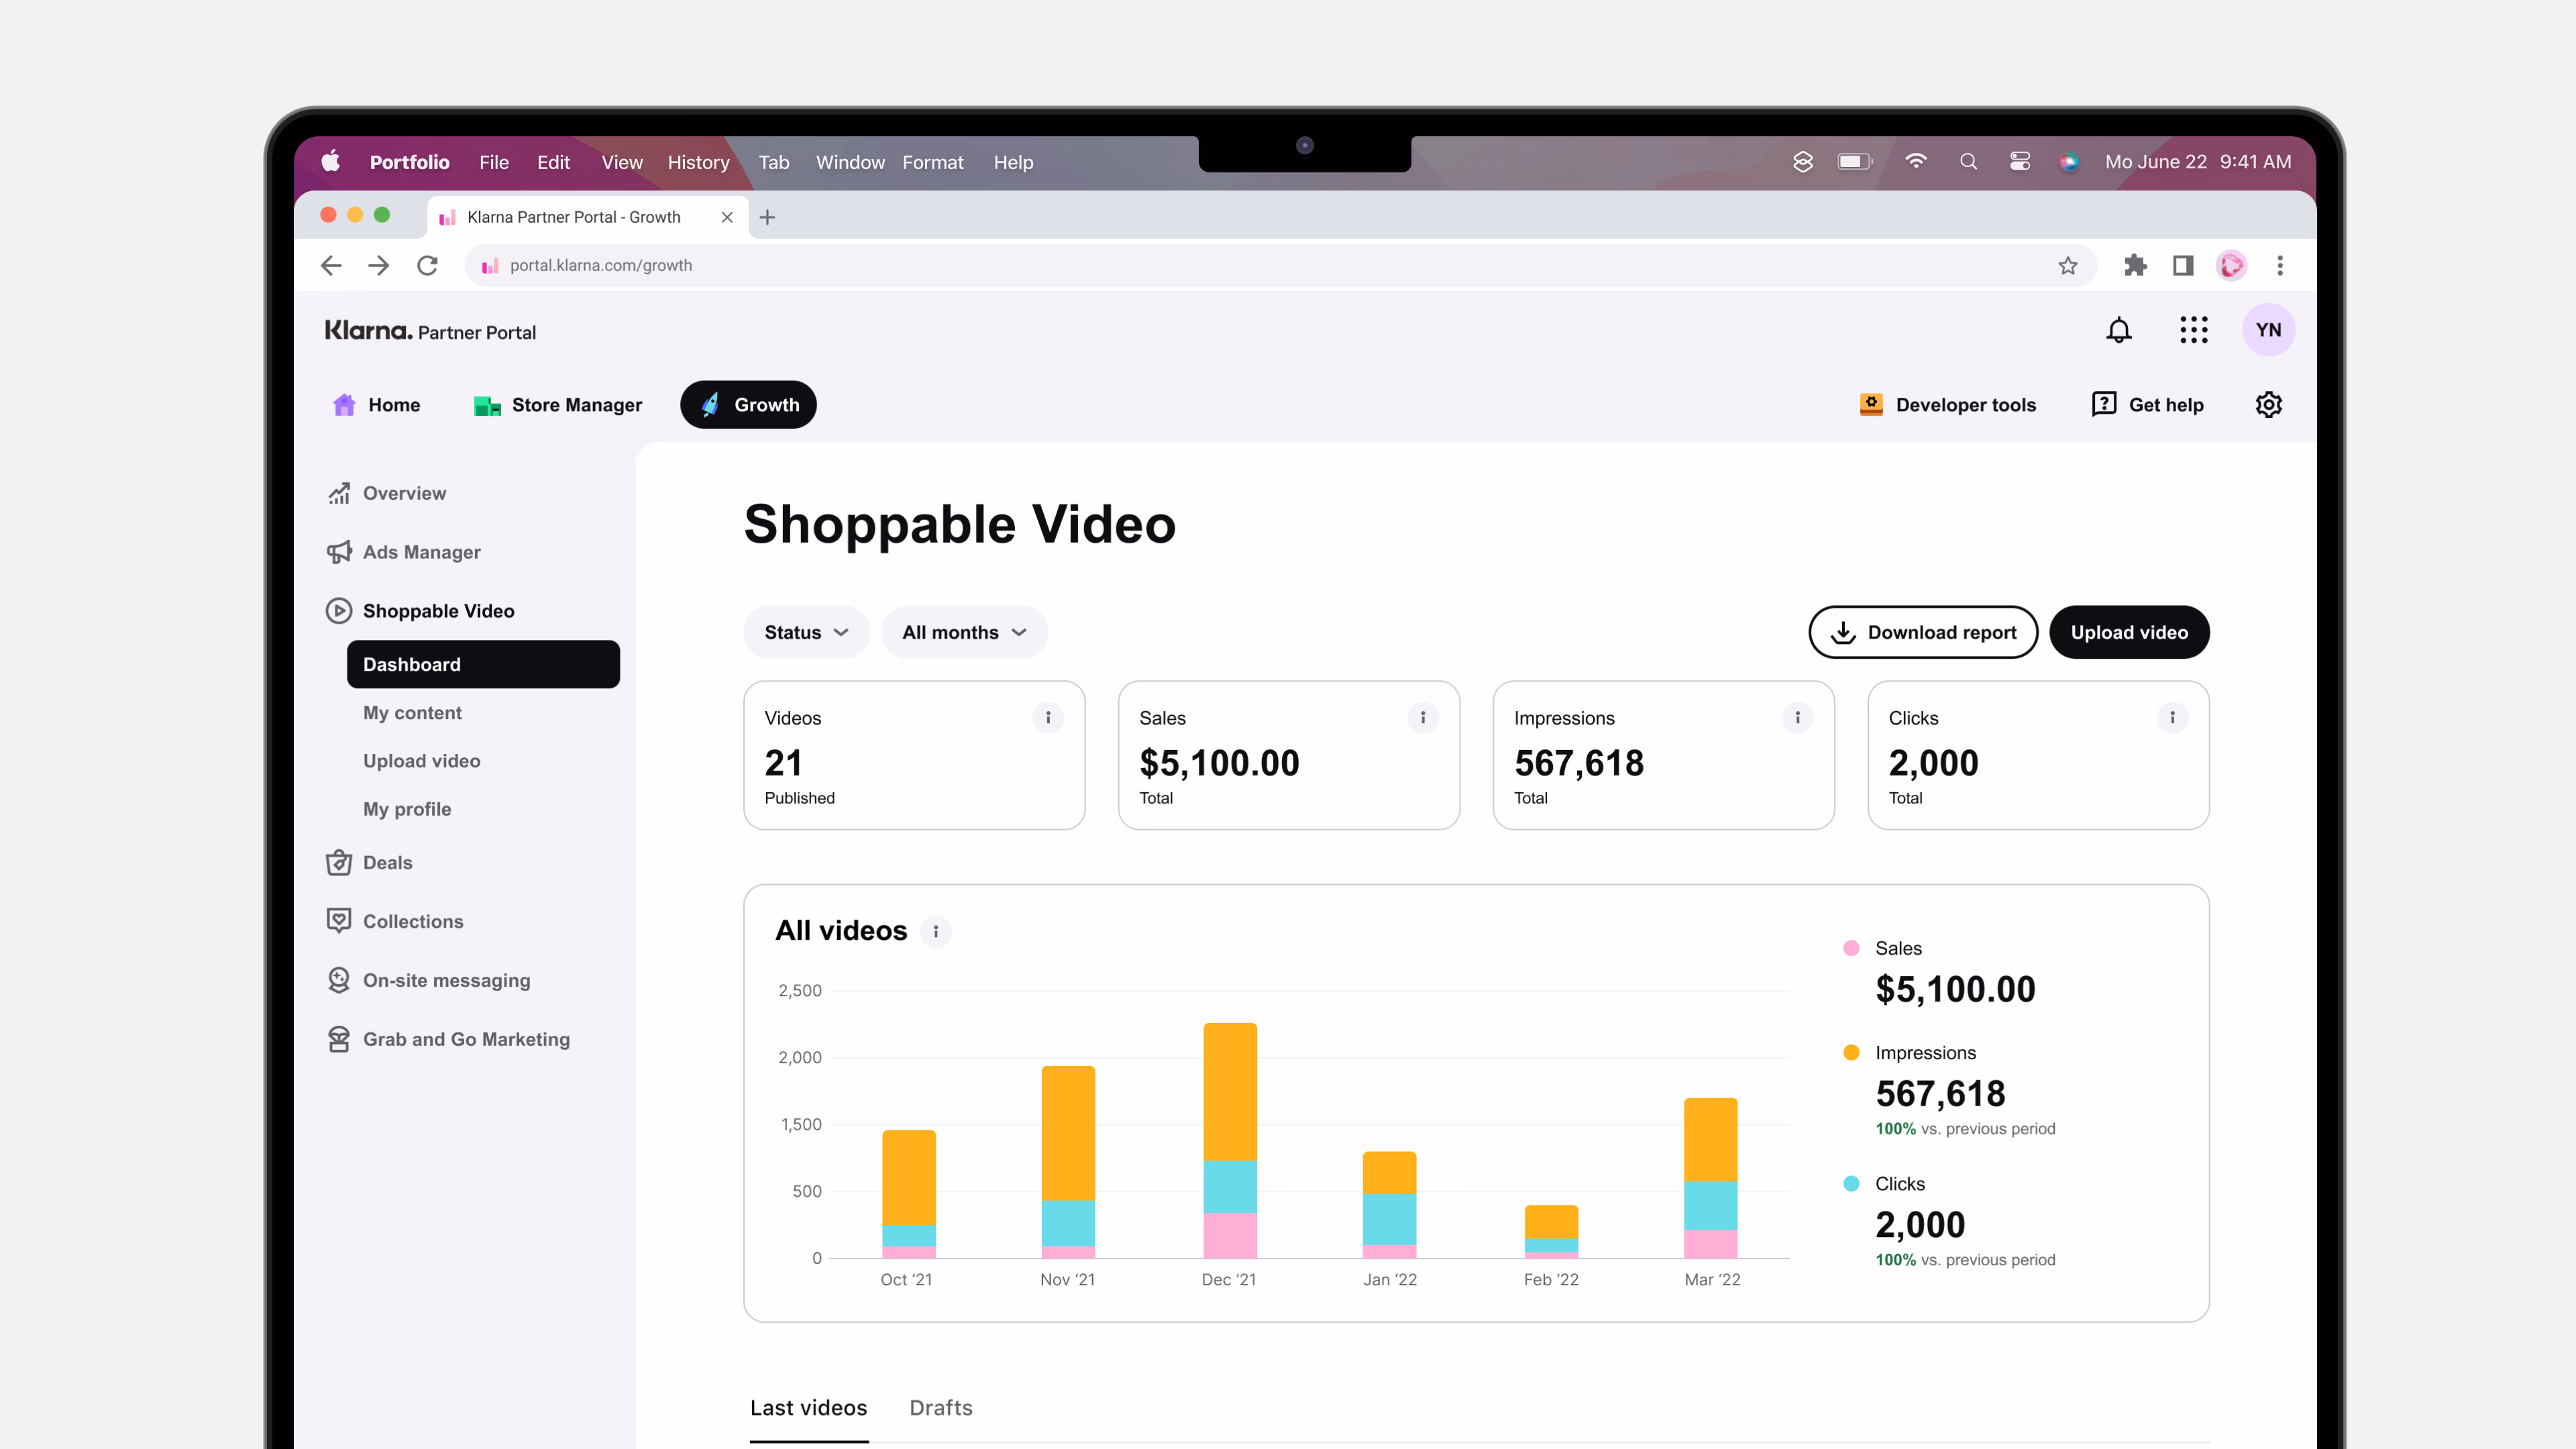
Task: Open Control Center in menu bar
Action: pyautogui.click(x=2019, y=161)
